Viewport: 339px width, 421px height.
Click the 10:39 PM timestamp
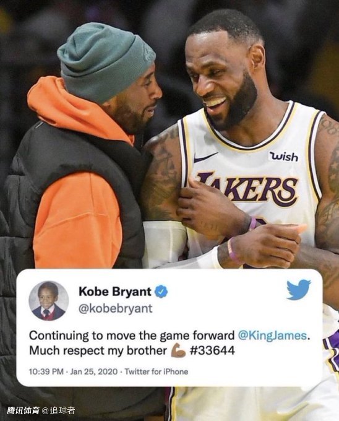point(46,371)
